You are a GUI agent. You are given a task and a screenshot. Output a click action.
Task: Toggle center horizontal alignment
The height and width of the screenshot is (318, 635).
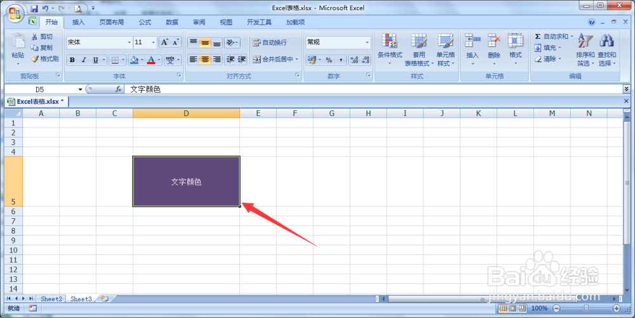coord(205,60)
